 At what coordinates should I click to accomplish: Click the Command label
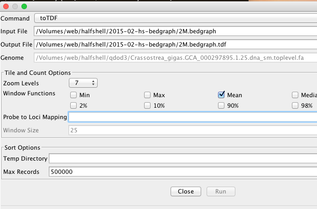(x=15, y=18)
